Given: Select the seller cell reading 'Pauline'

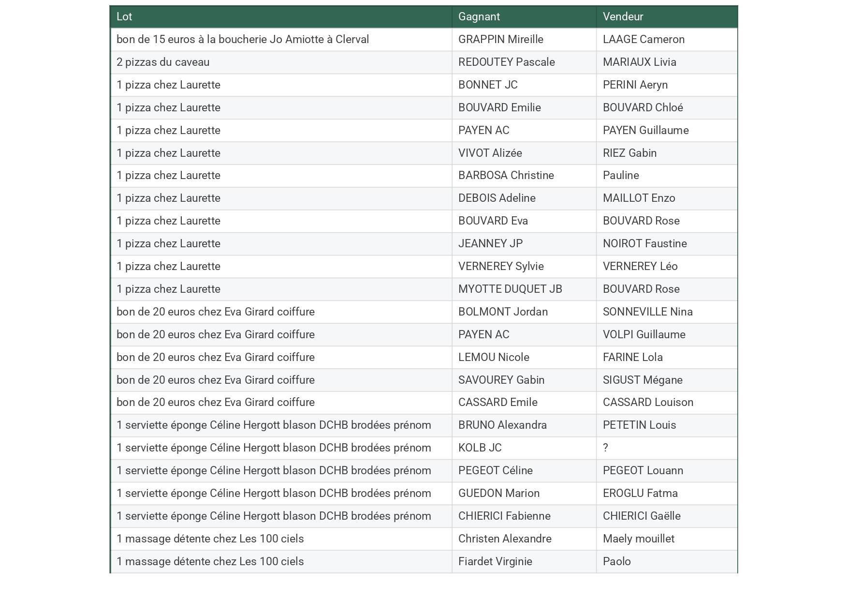Looking at the screenshot, I should pyautogui.click(x=621, y=176).
